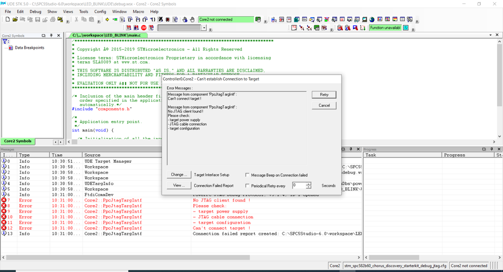Click the green rectangle break icon
Viewport: 503px width, 272px height.
(x=115, y=20)
